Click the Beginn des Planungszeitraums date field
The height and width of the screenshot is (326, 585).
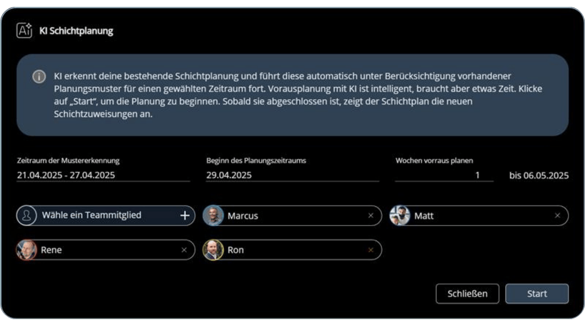[x=292, y=175]
